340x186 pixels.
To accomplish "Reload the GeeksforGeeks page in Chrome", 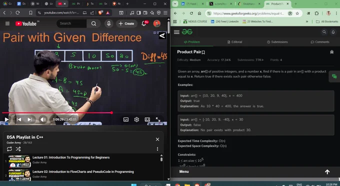I will coord(191,13).
